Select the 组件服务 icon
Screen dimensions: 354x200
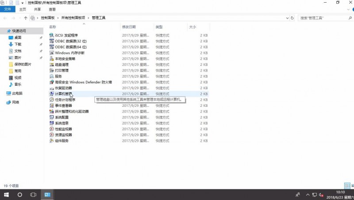(x=52, y=141)
